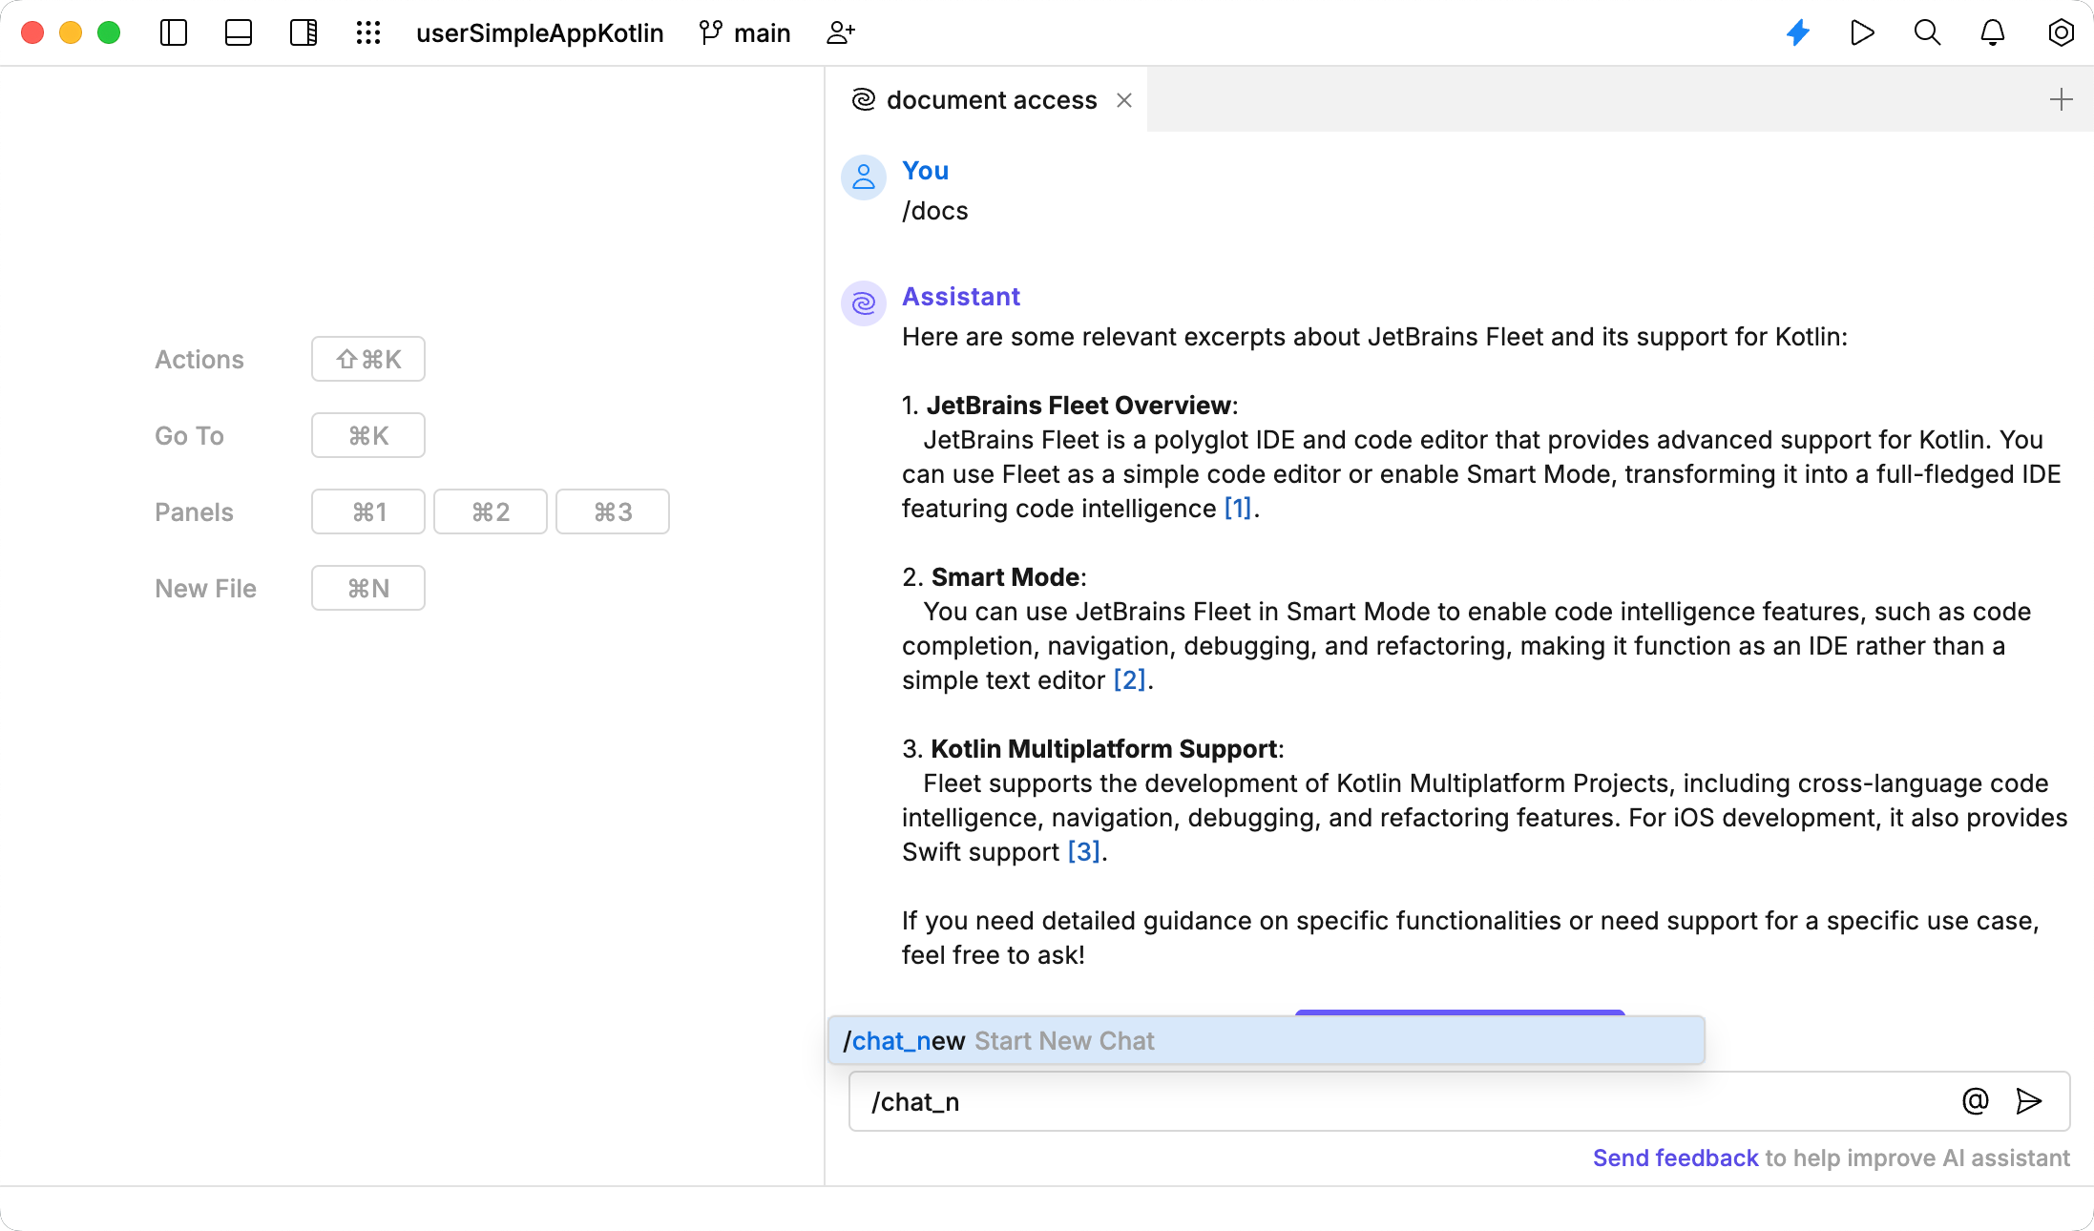Screen dimensions: 2094x1231
Task: Click the Actions shortcut ⇧⌘K button
Action: [x=368, y=359]
